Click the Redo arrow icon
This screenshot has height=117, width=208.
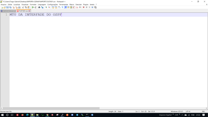click(x=35, y=7)
